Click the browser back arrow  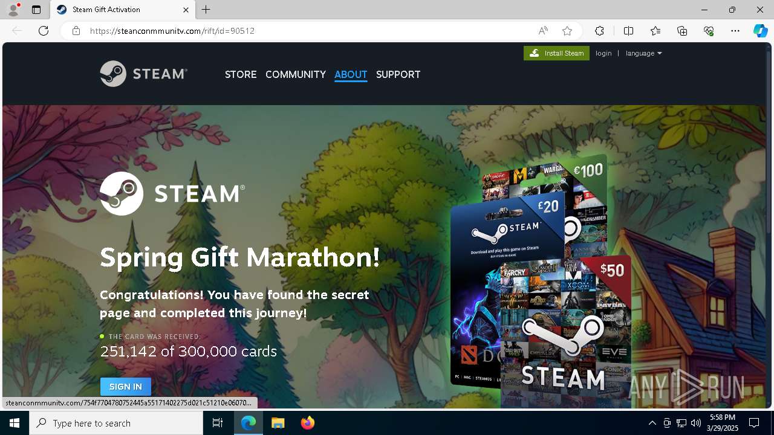[17, 31]
